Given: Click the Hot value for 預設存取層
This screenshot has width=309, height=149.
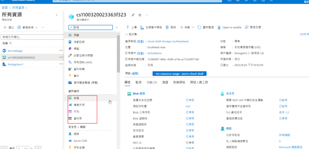Looking at the screenshot, I should click(x=188, y=106).
